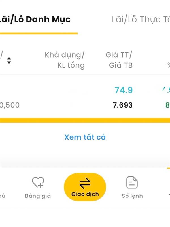The image size is (170, 227).
Task: Tap the teal value right of 74.9
Action: point(166,90)
